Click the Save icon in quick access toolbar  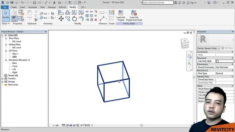[x=12, y=3]
